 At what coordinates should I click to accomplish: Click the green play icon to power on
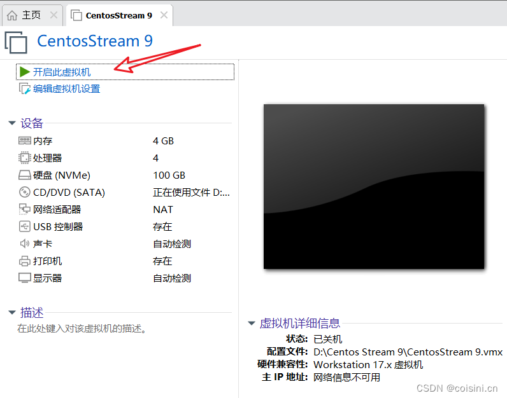click(25, 72)
